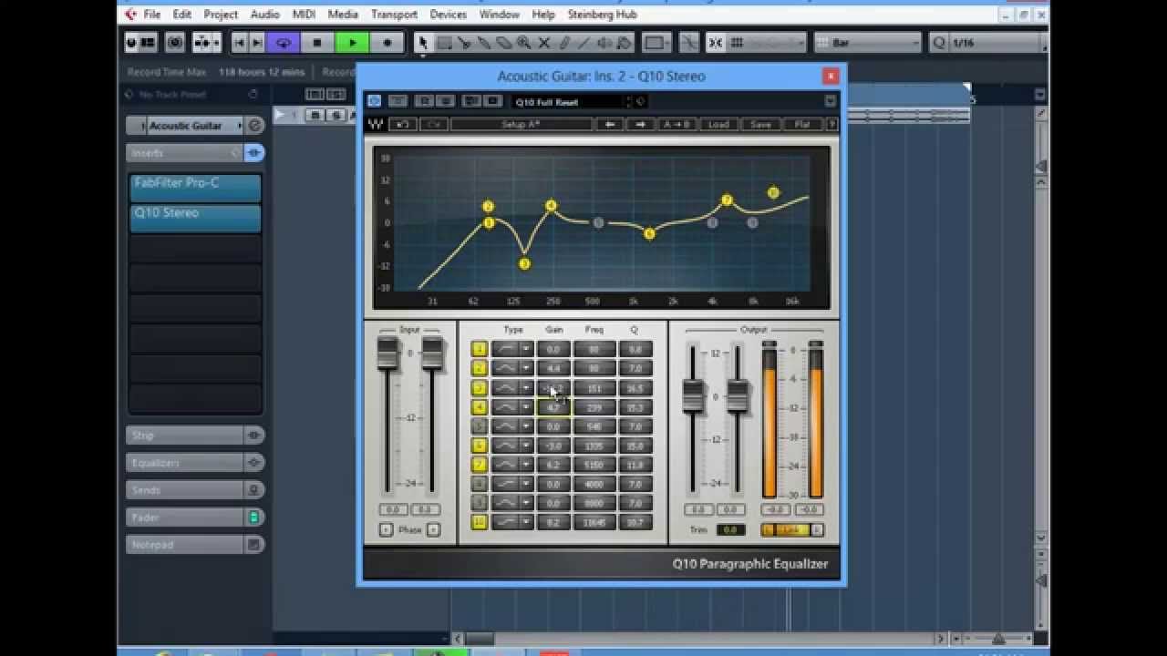The width and height of the screenshot is (1167, 656).
Task: Toggle the purple Cycle loop button
Action: [284, 42]
